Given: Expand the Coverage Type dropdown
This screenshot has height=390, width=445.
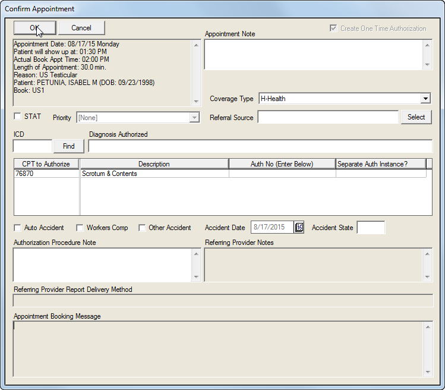Looking at the screenshot, I should [x=425, y=99].
